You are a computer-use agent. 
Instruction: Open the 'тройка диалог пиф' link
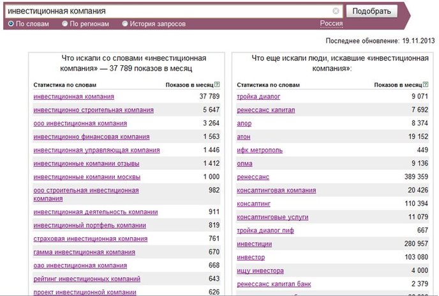tap(265, 231)
